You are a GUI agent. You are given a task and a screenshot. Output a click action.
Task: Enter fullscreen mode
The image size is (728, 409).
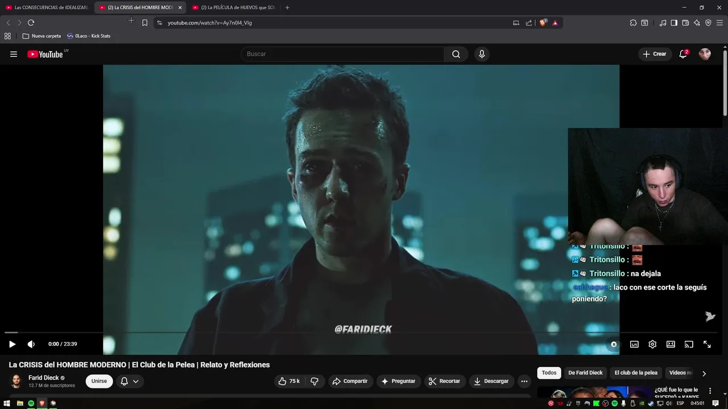coord(707,344)
